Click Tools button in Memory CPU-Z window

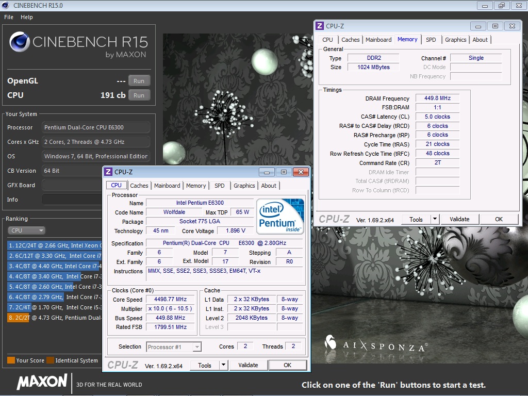point(416,220)
